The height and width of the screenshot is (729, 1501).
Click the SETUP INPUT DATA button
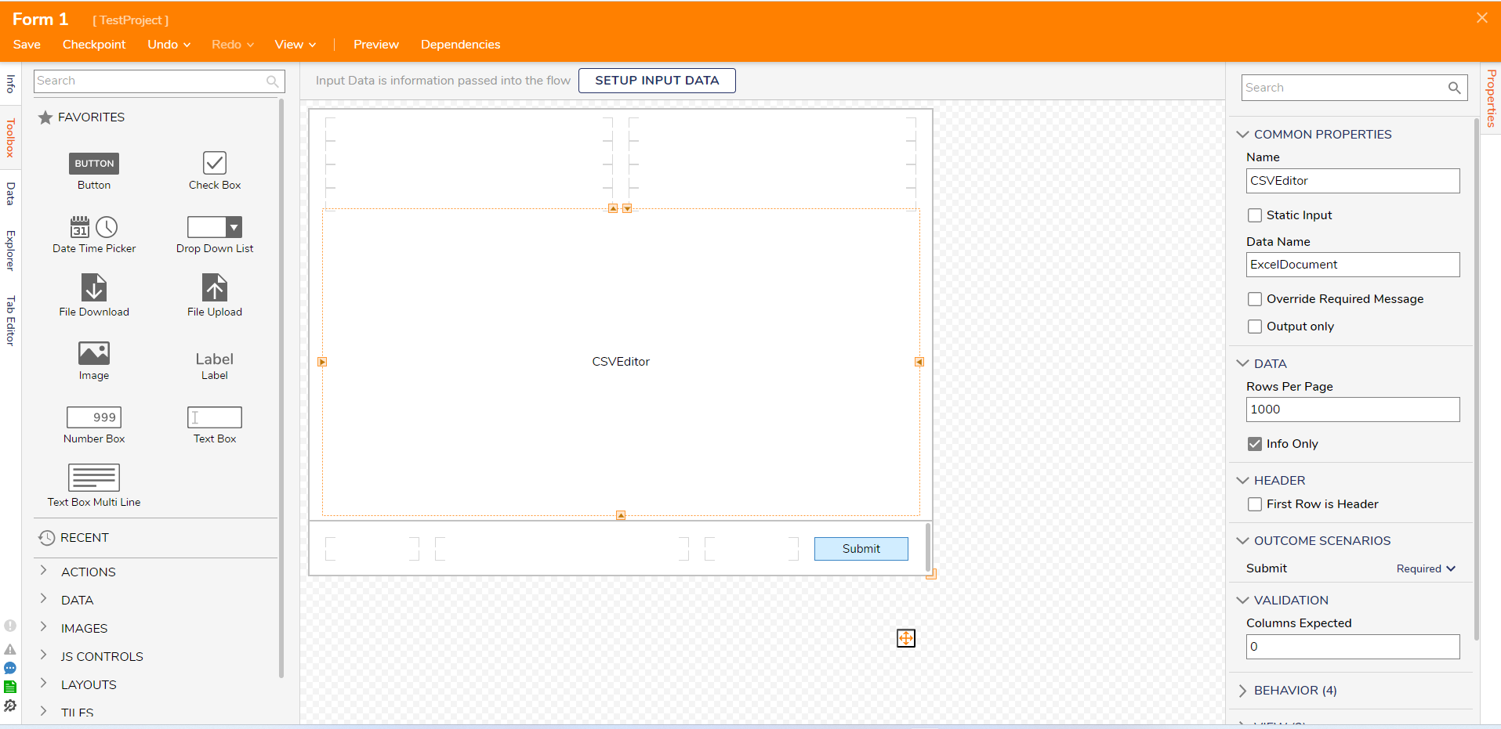[x=657, y=81]
